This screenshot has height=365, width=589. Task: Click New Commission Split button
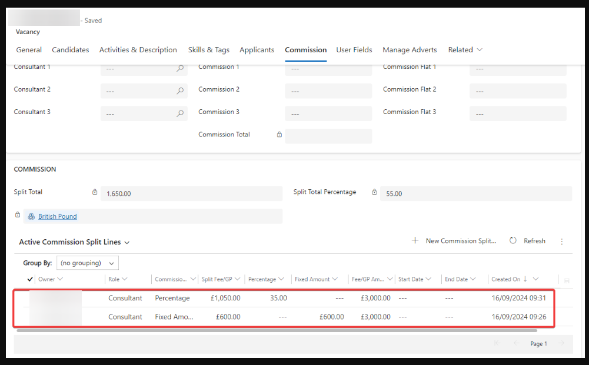[x=456, y=240]
